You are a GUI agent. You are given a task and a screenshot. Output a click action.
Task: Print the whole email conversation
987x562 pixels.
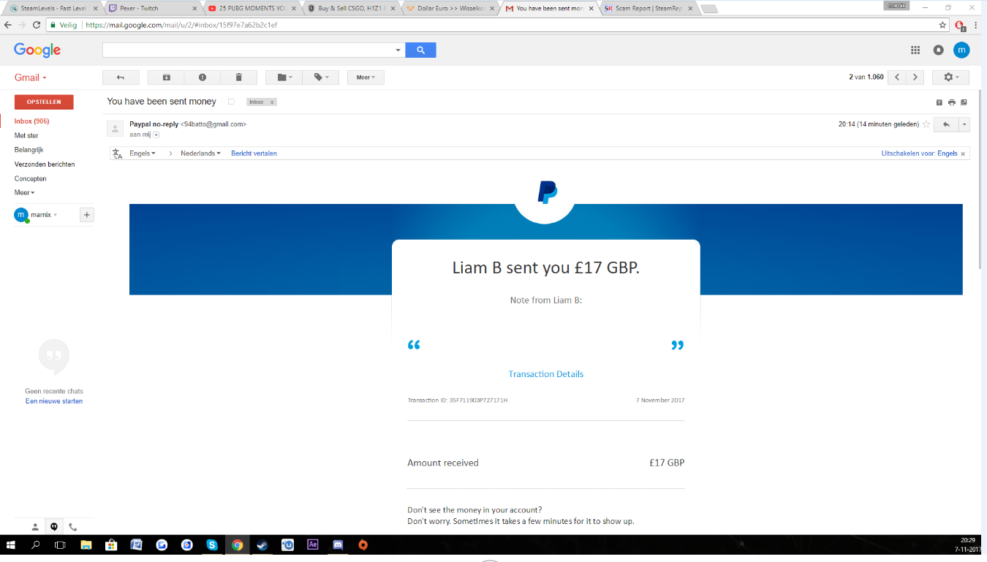tap(952, 102)
